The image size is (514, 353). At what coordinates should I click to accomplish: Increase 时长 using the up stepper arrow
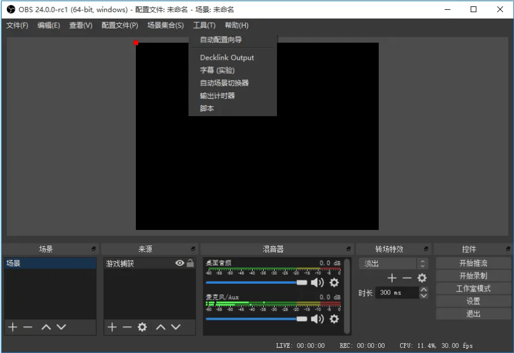tap(423, 289)
